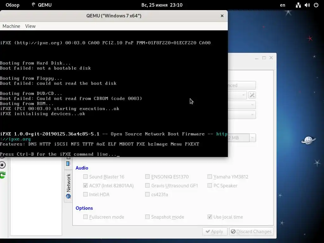Toggle ENSONIQ ES1370 checkbox
324x243 pixels.
pos(147,177)
